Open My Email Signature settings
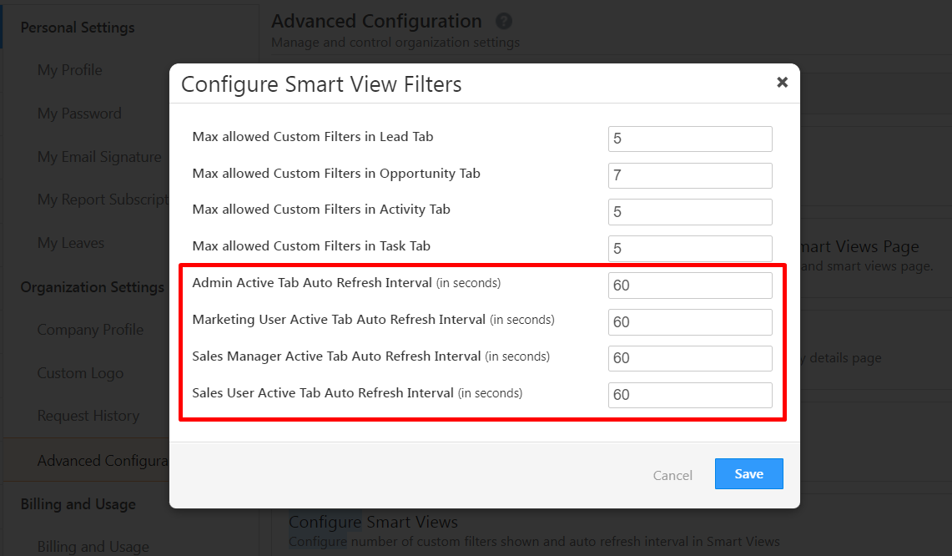 coord(99,157)
